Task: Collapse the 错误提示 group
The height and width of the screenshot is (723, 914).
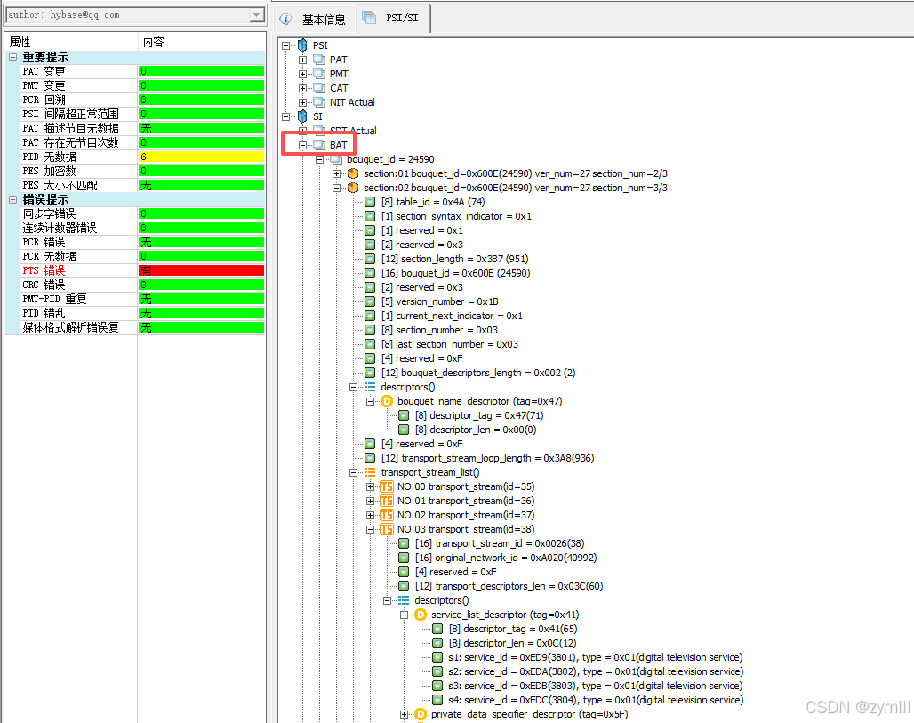Action: (x=12, y=199)
